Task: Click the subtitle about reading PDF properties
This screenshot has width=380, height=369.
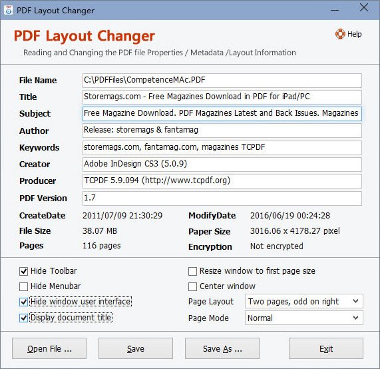Action: click(x=160, y=53)
